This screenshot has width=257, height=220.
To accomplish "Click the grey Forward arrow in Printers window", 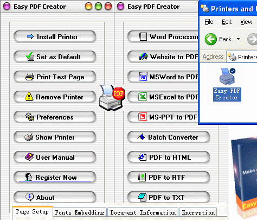I will click(x=252, y=39).
